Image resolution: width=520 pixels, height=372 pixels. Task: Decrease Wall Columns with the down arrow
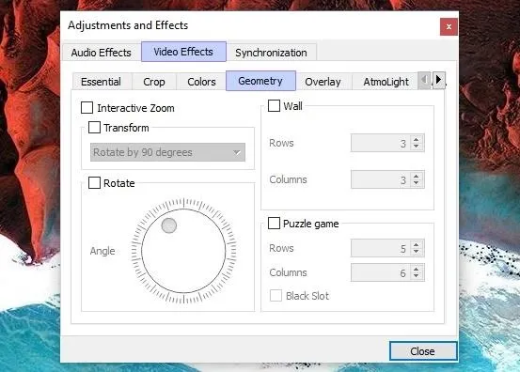coord(417,184)
